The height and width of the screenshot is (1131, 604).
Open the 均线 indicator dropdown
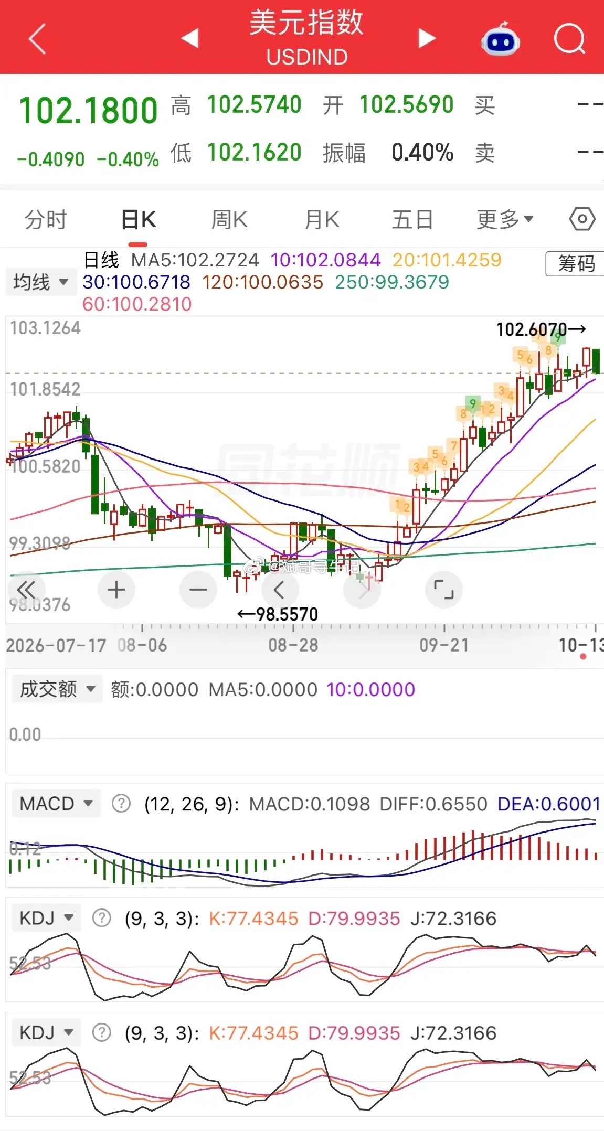(41, 282)
